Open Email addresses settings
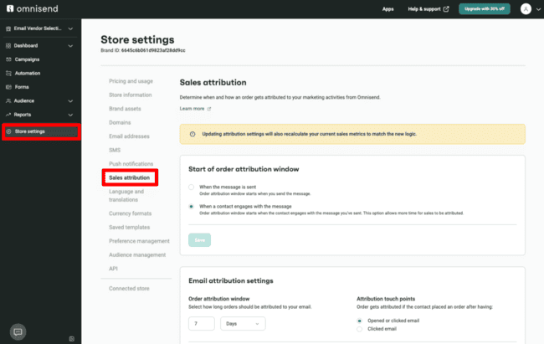This screenshot has height=344, width=544. coord(129,136)
